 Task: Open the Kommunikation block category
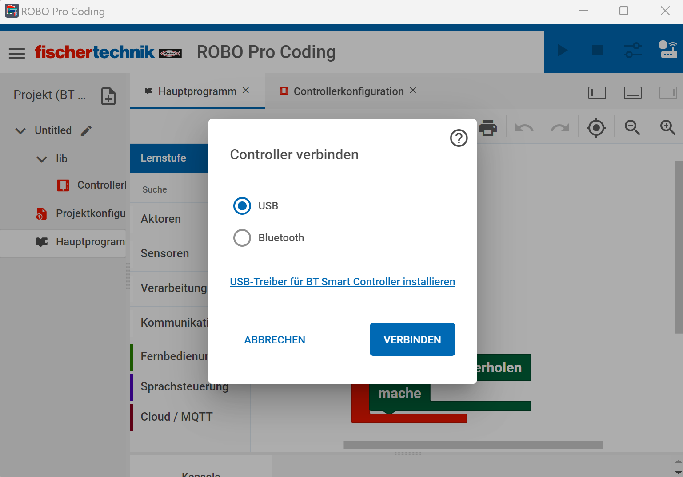tap(169, 323)
